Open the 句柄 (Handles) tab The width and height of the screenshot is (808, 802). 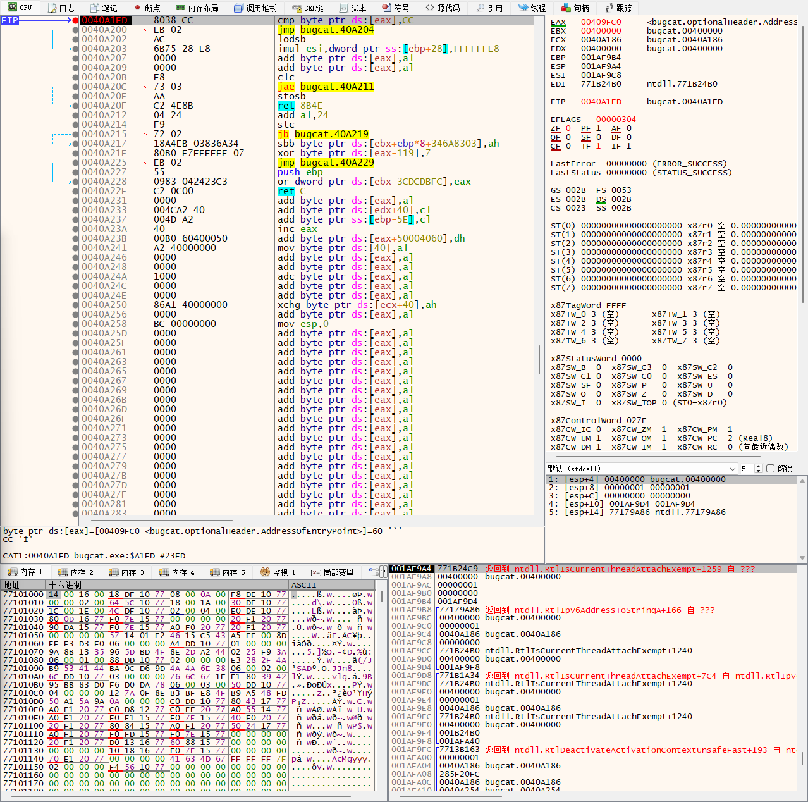[576, 8]
